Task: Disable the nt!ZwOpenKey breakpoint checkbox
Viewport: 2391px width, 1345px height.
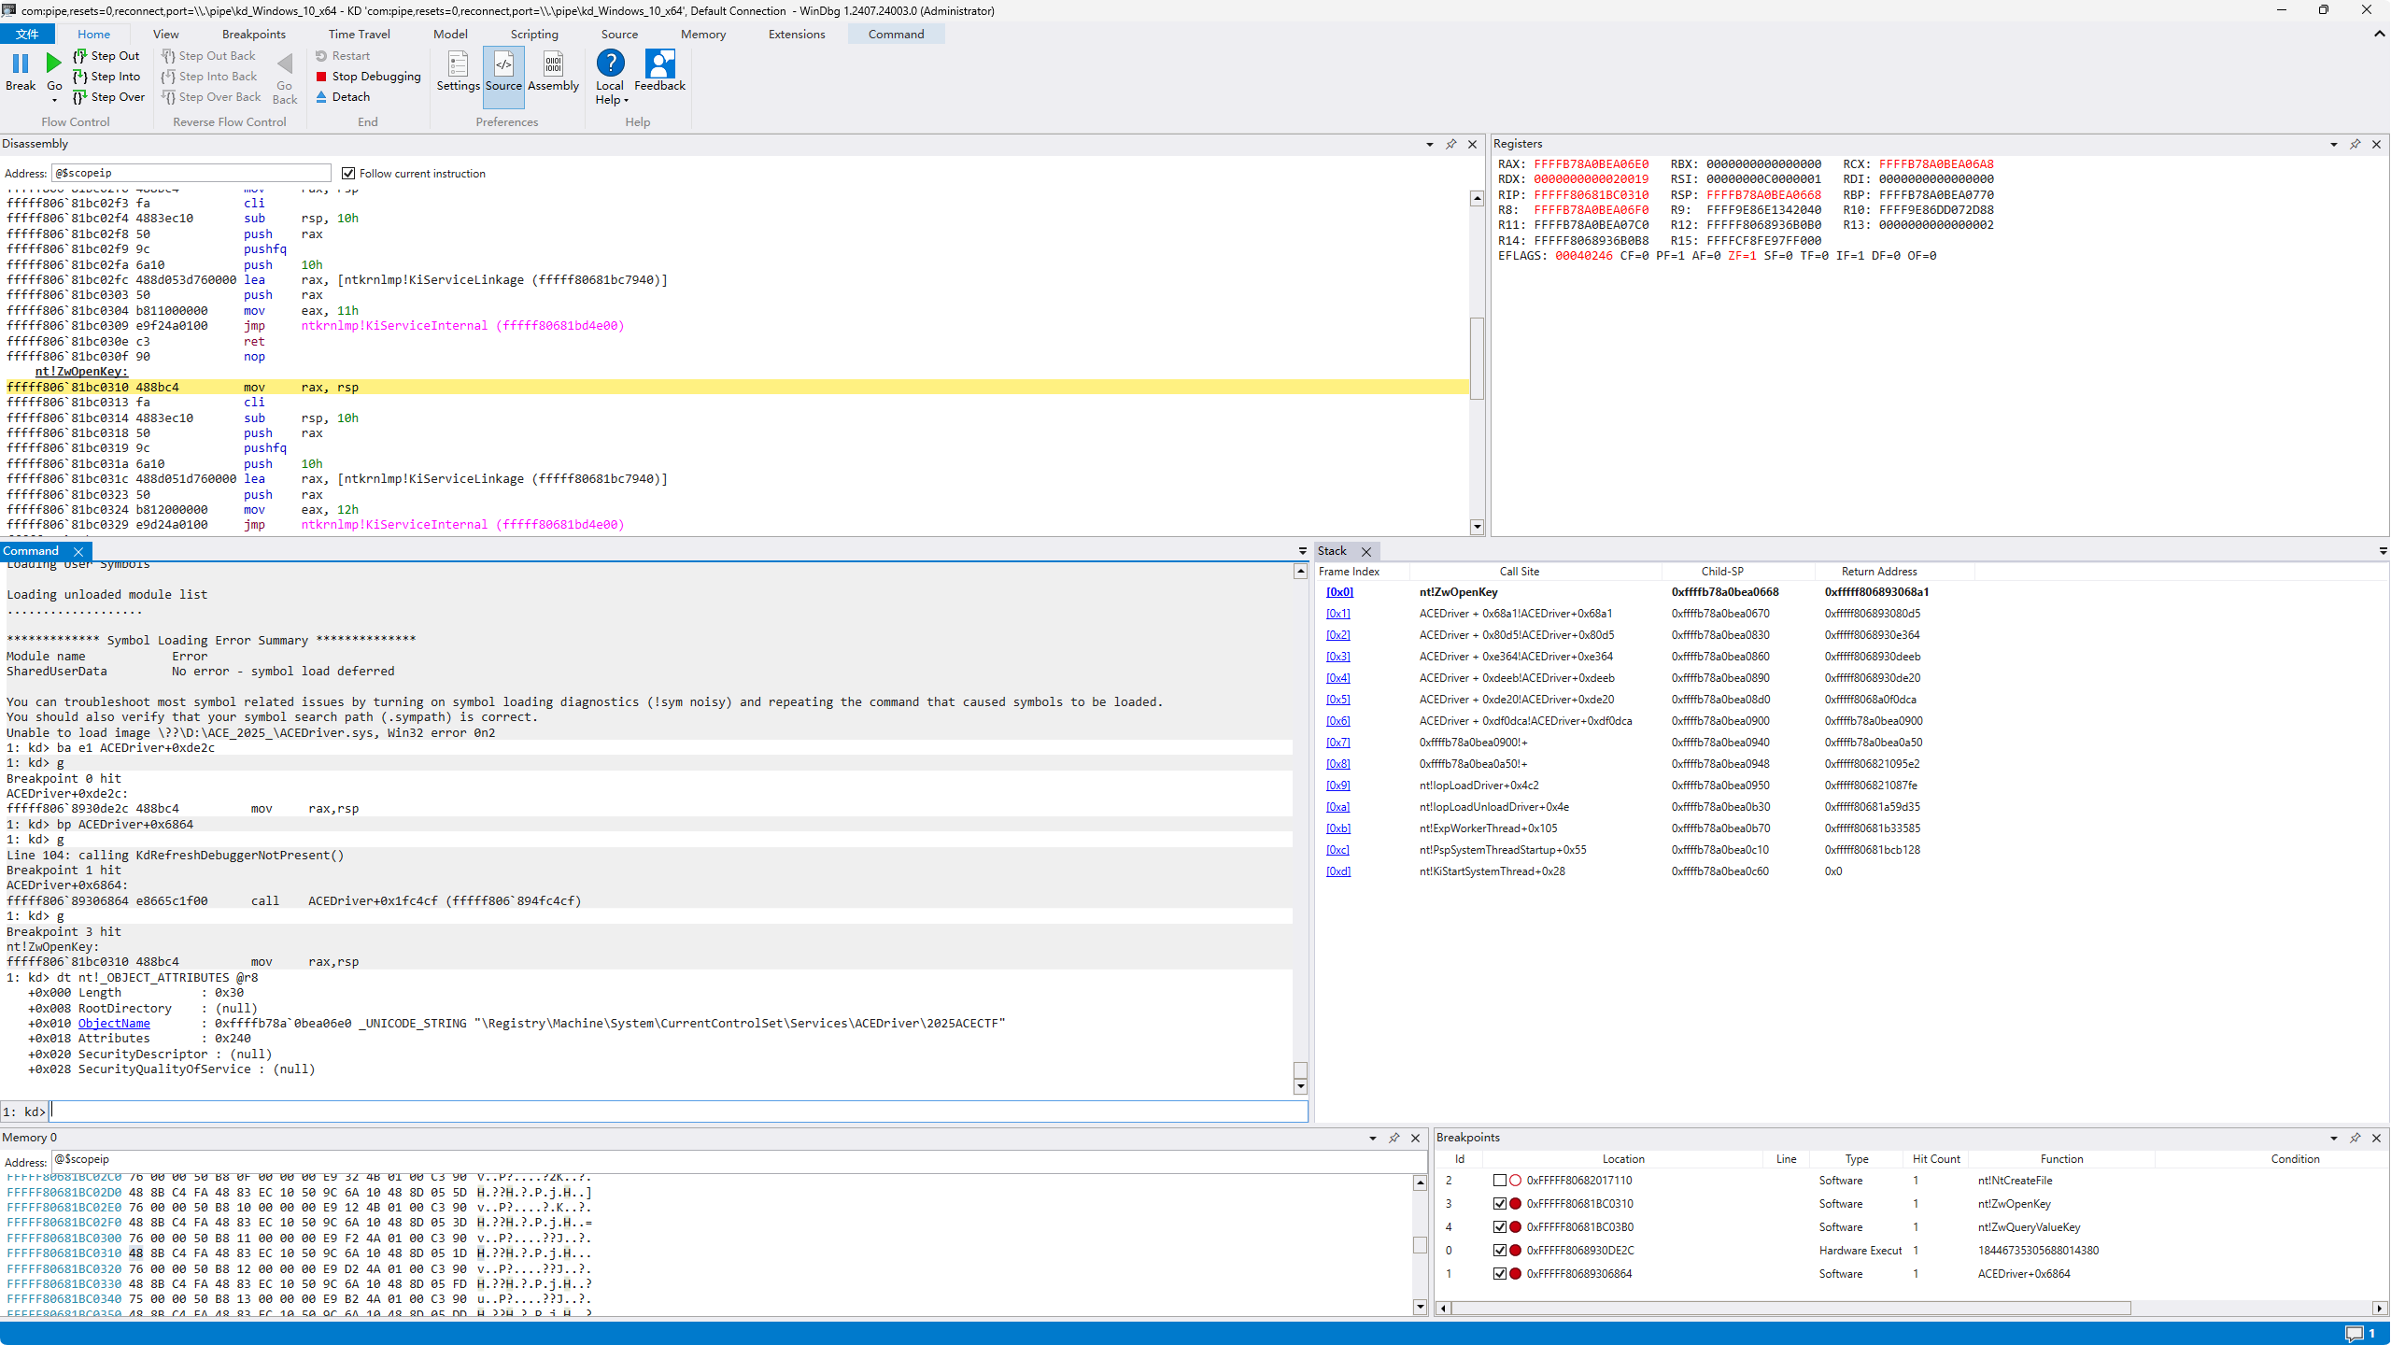Action: pyautogui.click(x=1499, y=1204)
